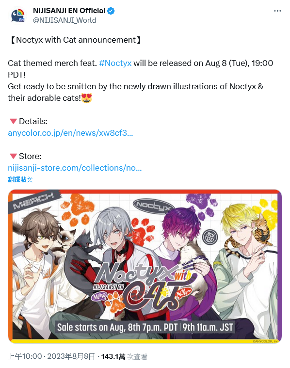Open the #Noctyx hashtag
This screenshot has width=290, height=368.
[x=115, y=63]
